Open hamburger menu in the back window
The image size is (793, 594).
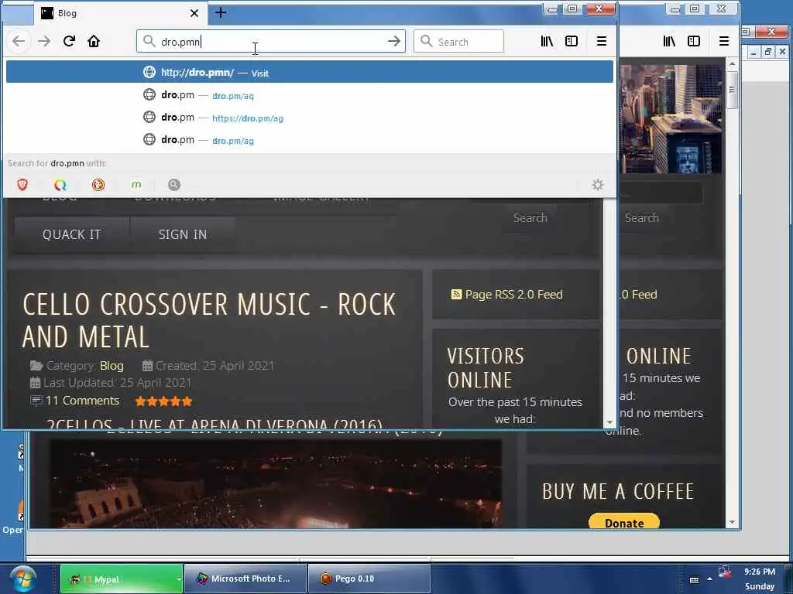coord(724,42)
